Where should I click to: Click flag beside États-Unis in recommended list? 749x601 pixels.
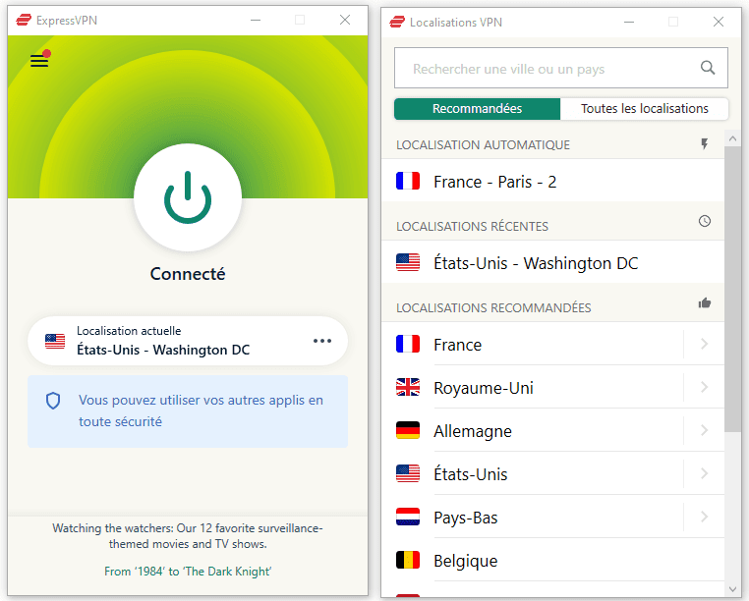pos(408,473)
